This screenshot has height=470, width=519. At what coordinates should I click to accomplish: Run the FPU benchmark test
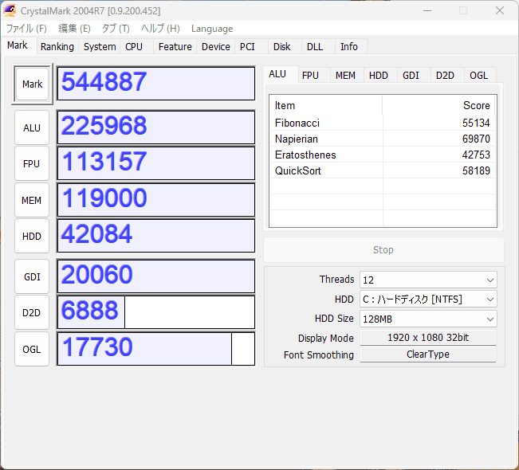(32, 163)
